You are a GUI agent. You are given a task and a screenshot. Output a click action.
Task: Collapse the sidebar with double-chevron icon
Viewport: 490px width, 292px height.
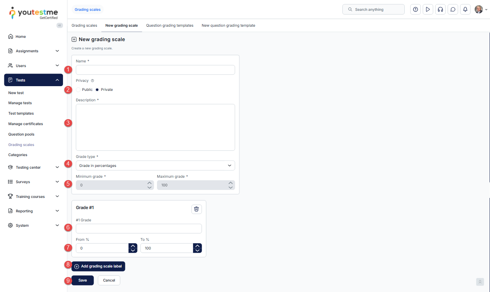pos(60,25)
